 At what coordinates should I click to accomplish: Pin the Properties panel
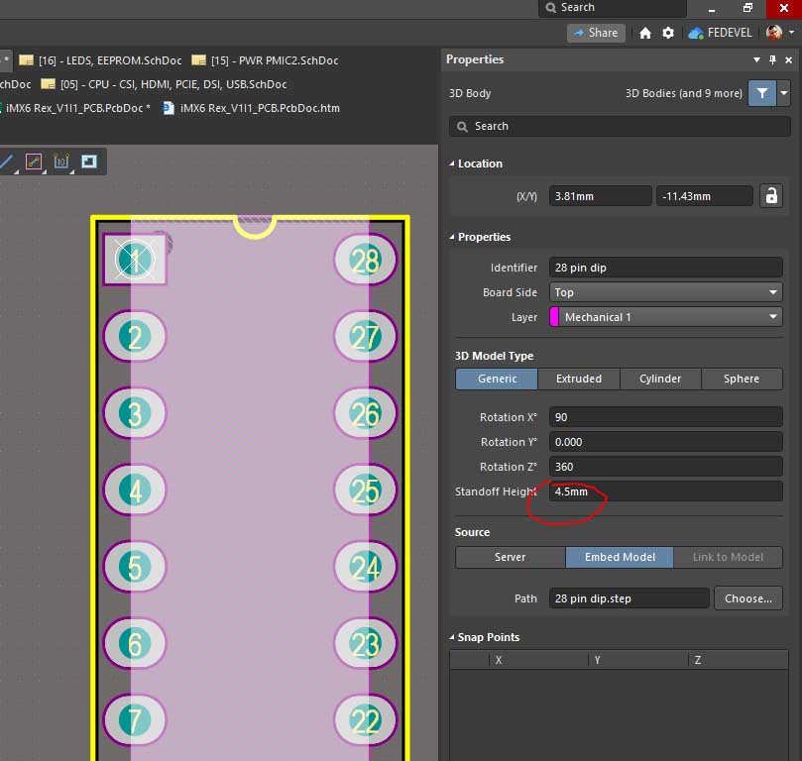click(772, 60)
